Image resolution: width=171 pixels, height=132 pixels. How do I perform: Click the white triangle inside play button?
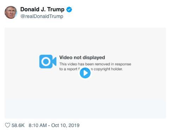pyautogui.click(x=86, y=73)
